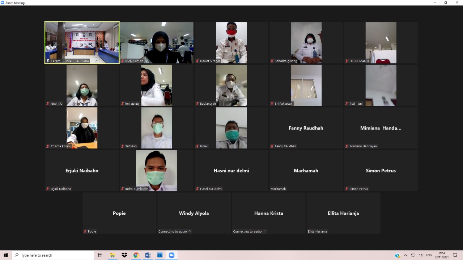Open the Windows Start menu
This screenshot has height=260, width=463.
point(6,255)
